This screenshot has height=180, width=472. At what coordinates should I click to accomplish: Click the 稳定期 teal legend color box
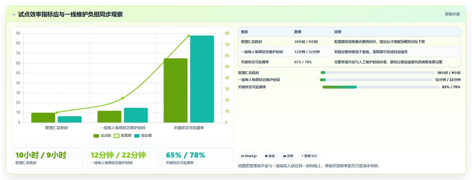point(137,136)
